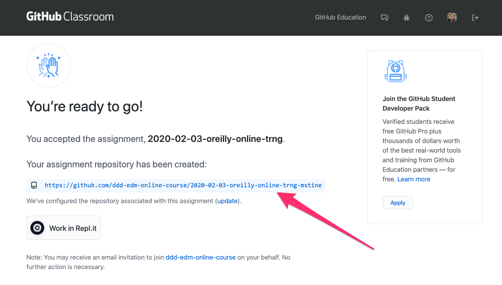Open the assignment repository URL link

click(x=183, y=185)
